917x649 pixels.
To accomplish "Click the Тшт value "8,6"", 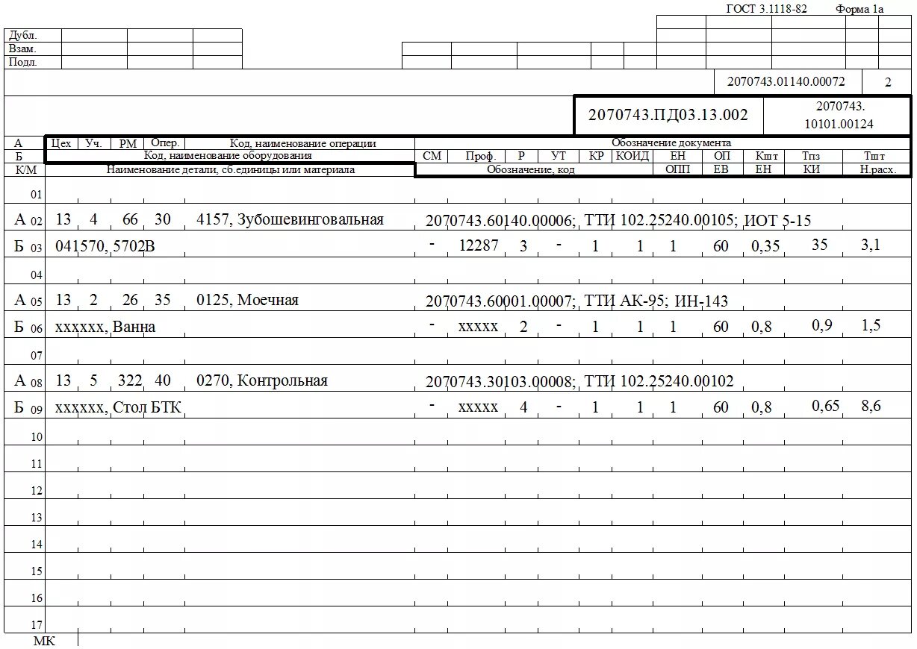I will click(x=871, y=406).
